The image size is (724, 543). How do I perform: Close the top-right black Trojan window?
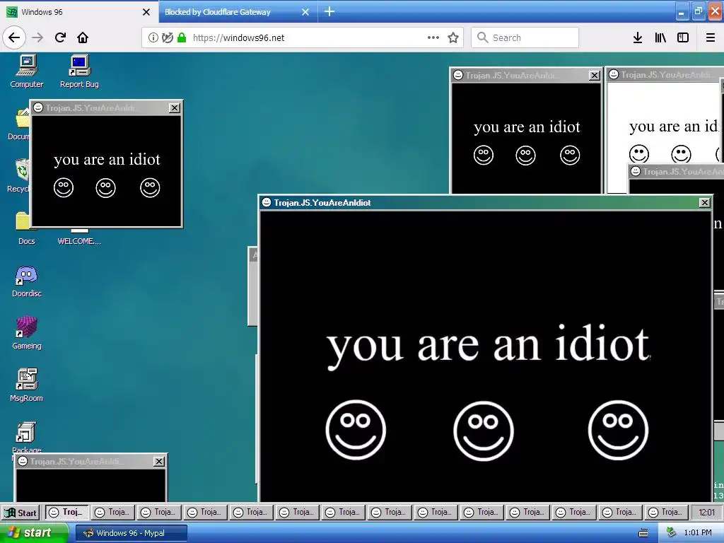pos(595,75)
